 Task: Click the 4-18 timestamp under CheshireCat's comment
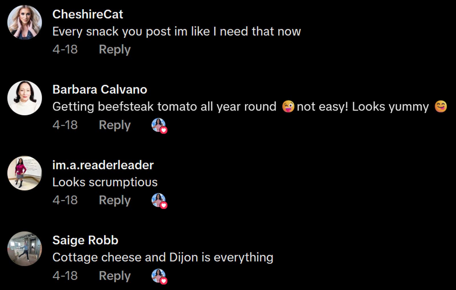65,49
